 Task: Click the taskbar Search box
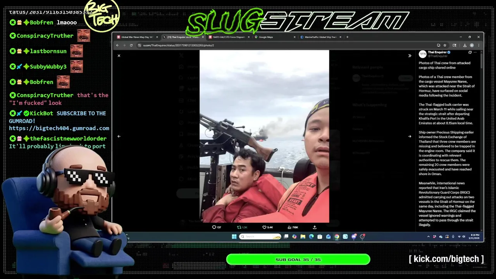coord(260,236)
